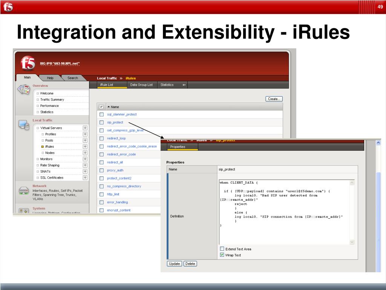Click the plus icon next to Nodes
The height and width of the screenshot is (290, 386).
(x=85, y=153)
